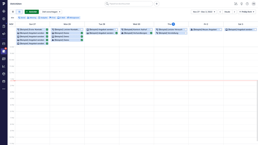Open the Mail inbox icon in sidebar

point(4,44)
